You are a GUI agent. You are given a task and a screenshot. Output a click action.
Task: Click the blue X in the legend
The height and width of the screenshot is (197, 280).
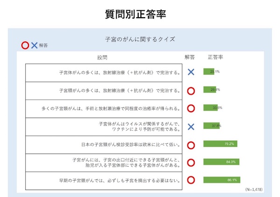tap(34, 45)
